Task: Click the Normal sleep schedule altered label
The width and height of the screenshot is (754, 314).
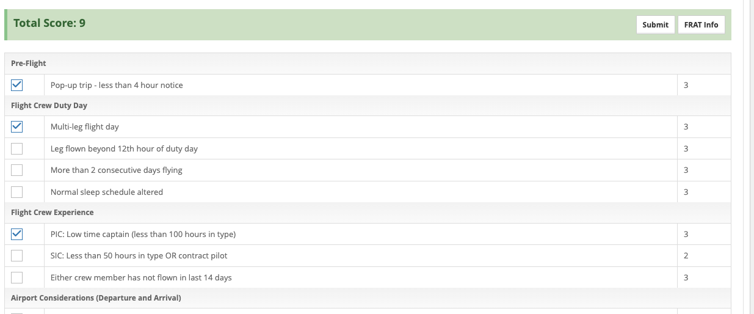Action: (x=107, y=192)
